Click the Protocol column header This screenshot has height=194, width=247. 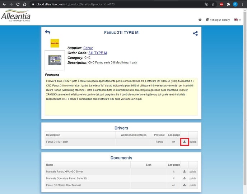click(x=159, y=135)
